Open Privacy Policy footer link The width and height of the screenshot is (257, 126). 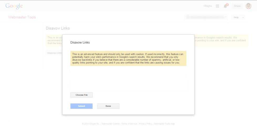click(145, 124)
